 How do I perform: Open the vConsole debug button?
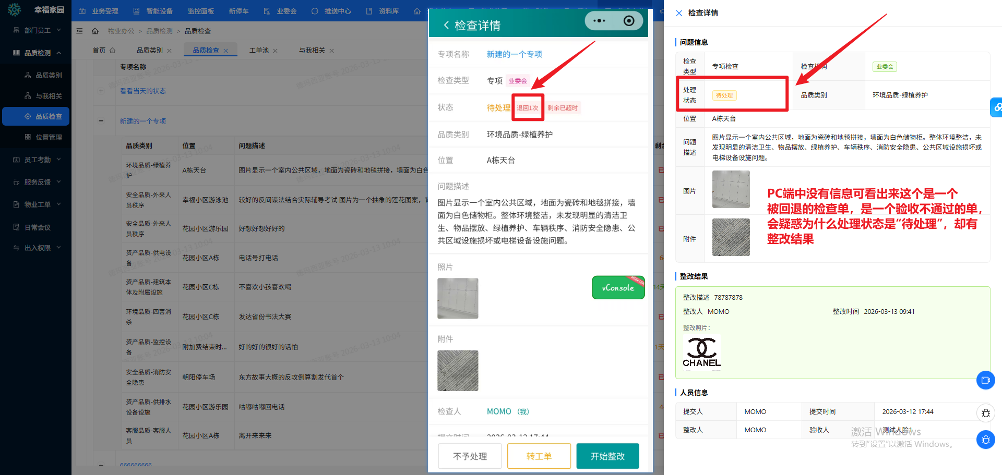tap(618, 288)
